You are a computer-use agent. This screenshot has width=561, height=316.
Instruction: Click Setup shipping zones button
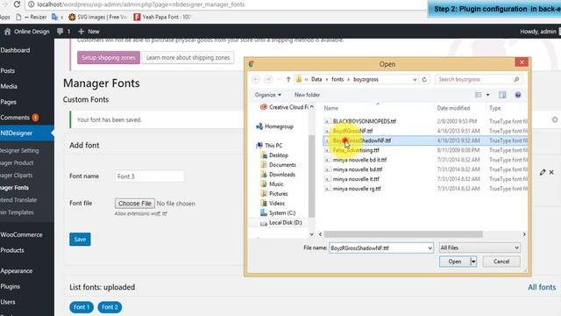click(x=109, y=57)
